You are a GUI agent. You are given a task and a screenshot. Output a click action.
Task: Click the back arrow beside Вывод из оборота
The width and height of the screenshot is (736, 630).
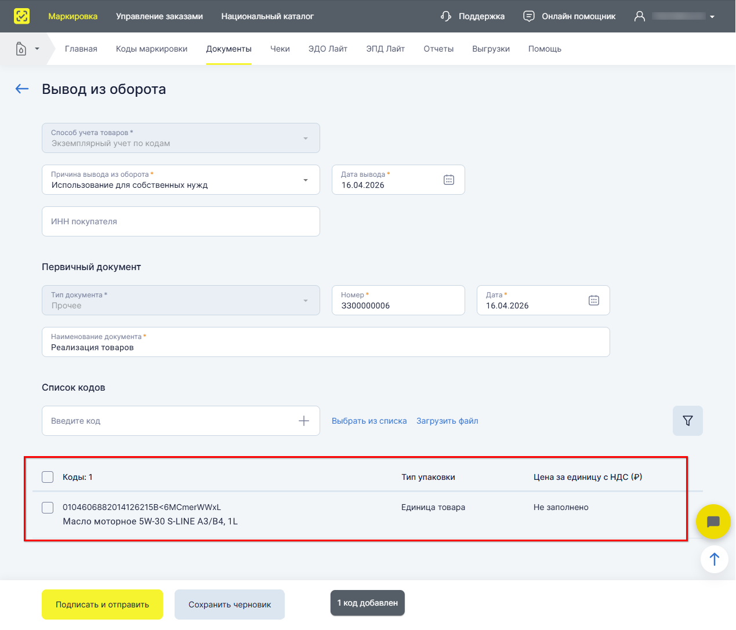[x=22, y=89]
